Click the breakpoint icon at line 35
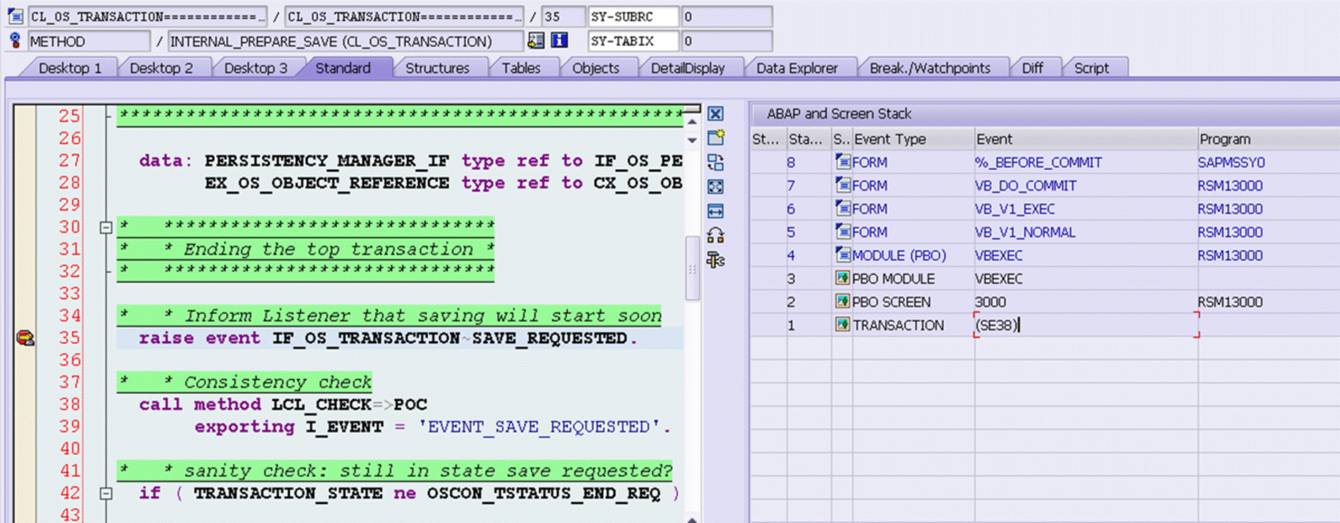This screenshot has height=523, width=1340. click(x=25, y=338)
